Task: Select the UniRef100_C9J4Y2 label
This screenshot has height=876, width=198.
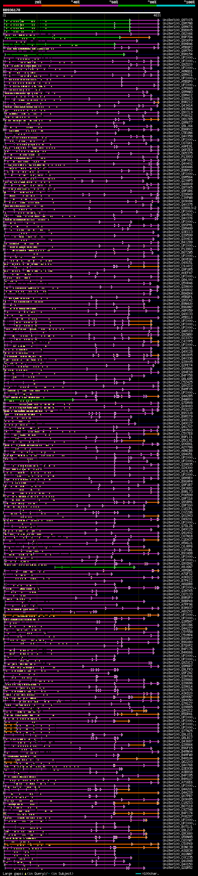Action: click(178, 266)
